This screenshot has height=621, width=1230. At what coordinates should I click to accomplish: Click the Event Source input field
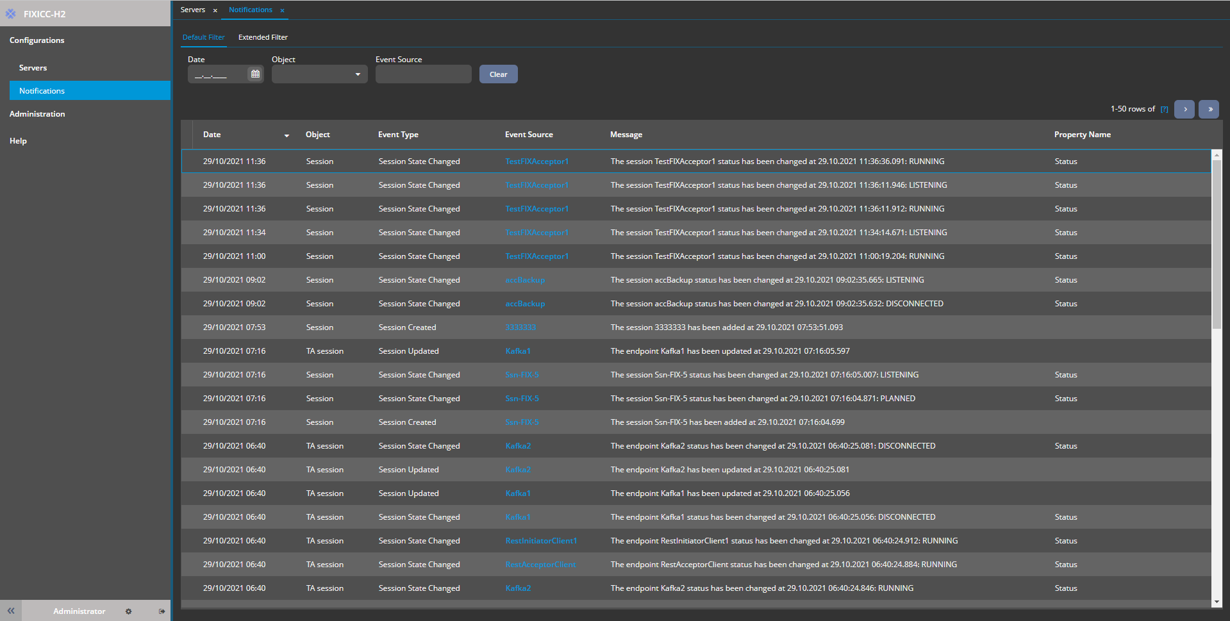[424, 74]
